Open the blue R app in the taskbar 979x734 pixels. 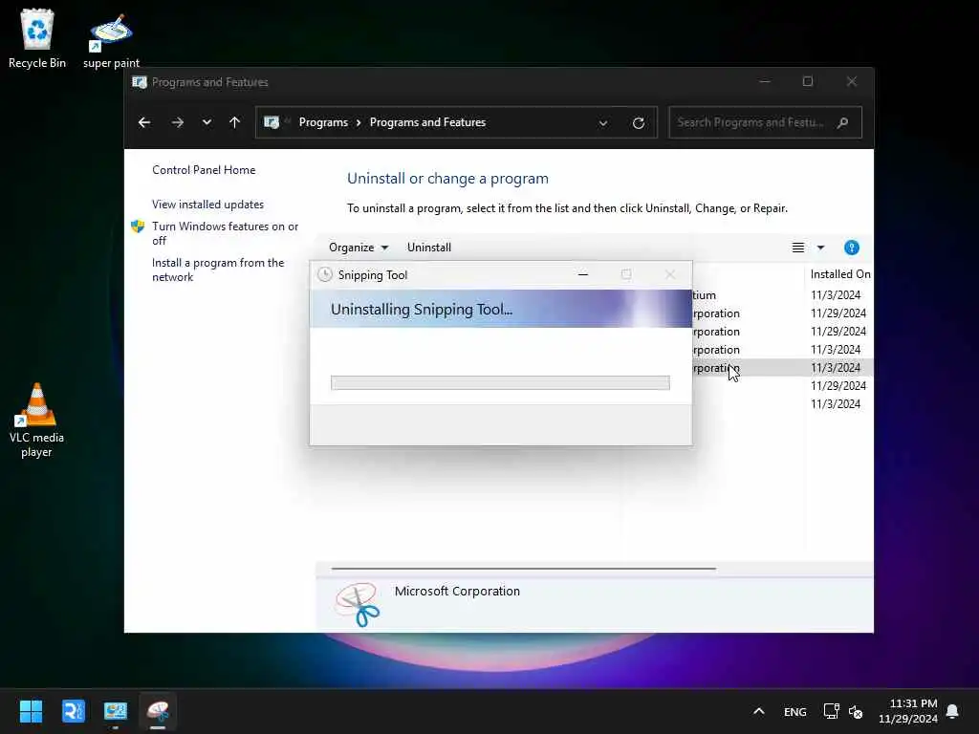coord(73,711)
